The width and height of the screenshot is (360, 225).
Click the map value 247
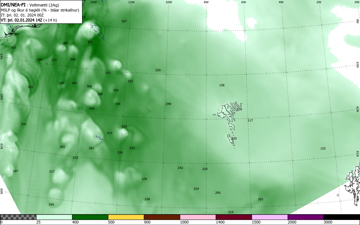pos(15,171)
